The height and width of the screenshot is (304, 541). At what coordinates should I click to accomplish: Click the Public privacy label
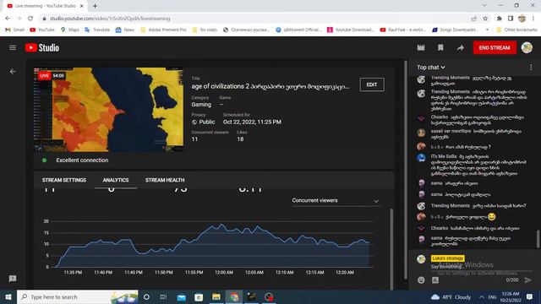(x=206, y=122)
